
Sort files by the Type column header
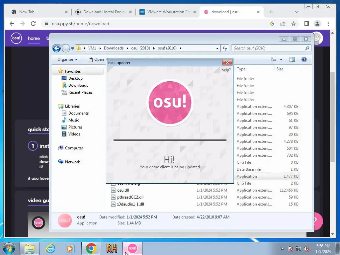(241, 69)
